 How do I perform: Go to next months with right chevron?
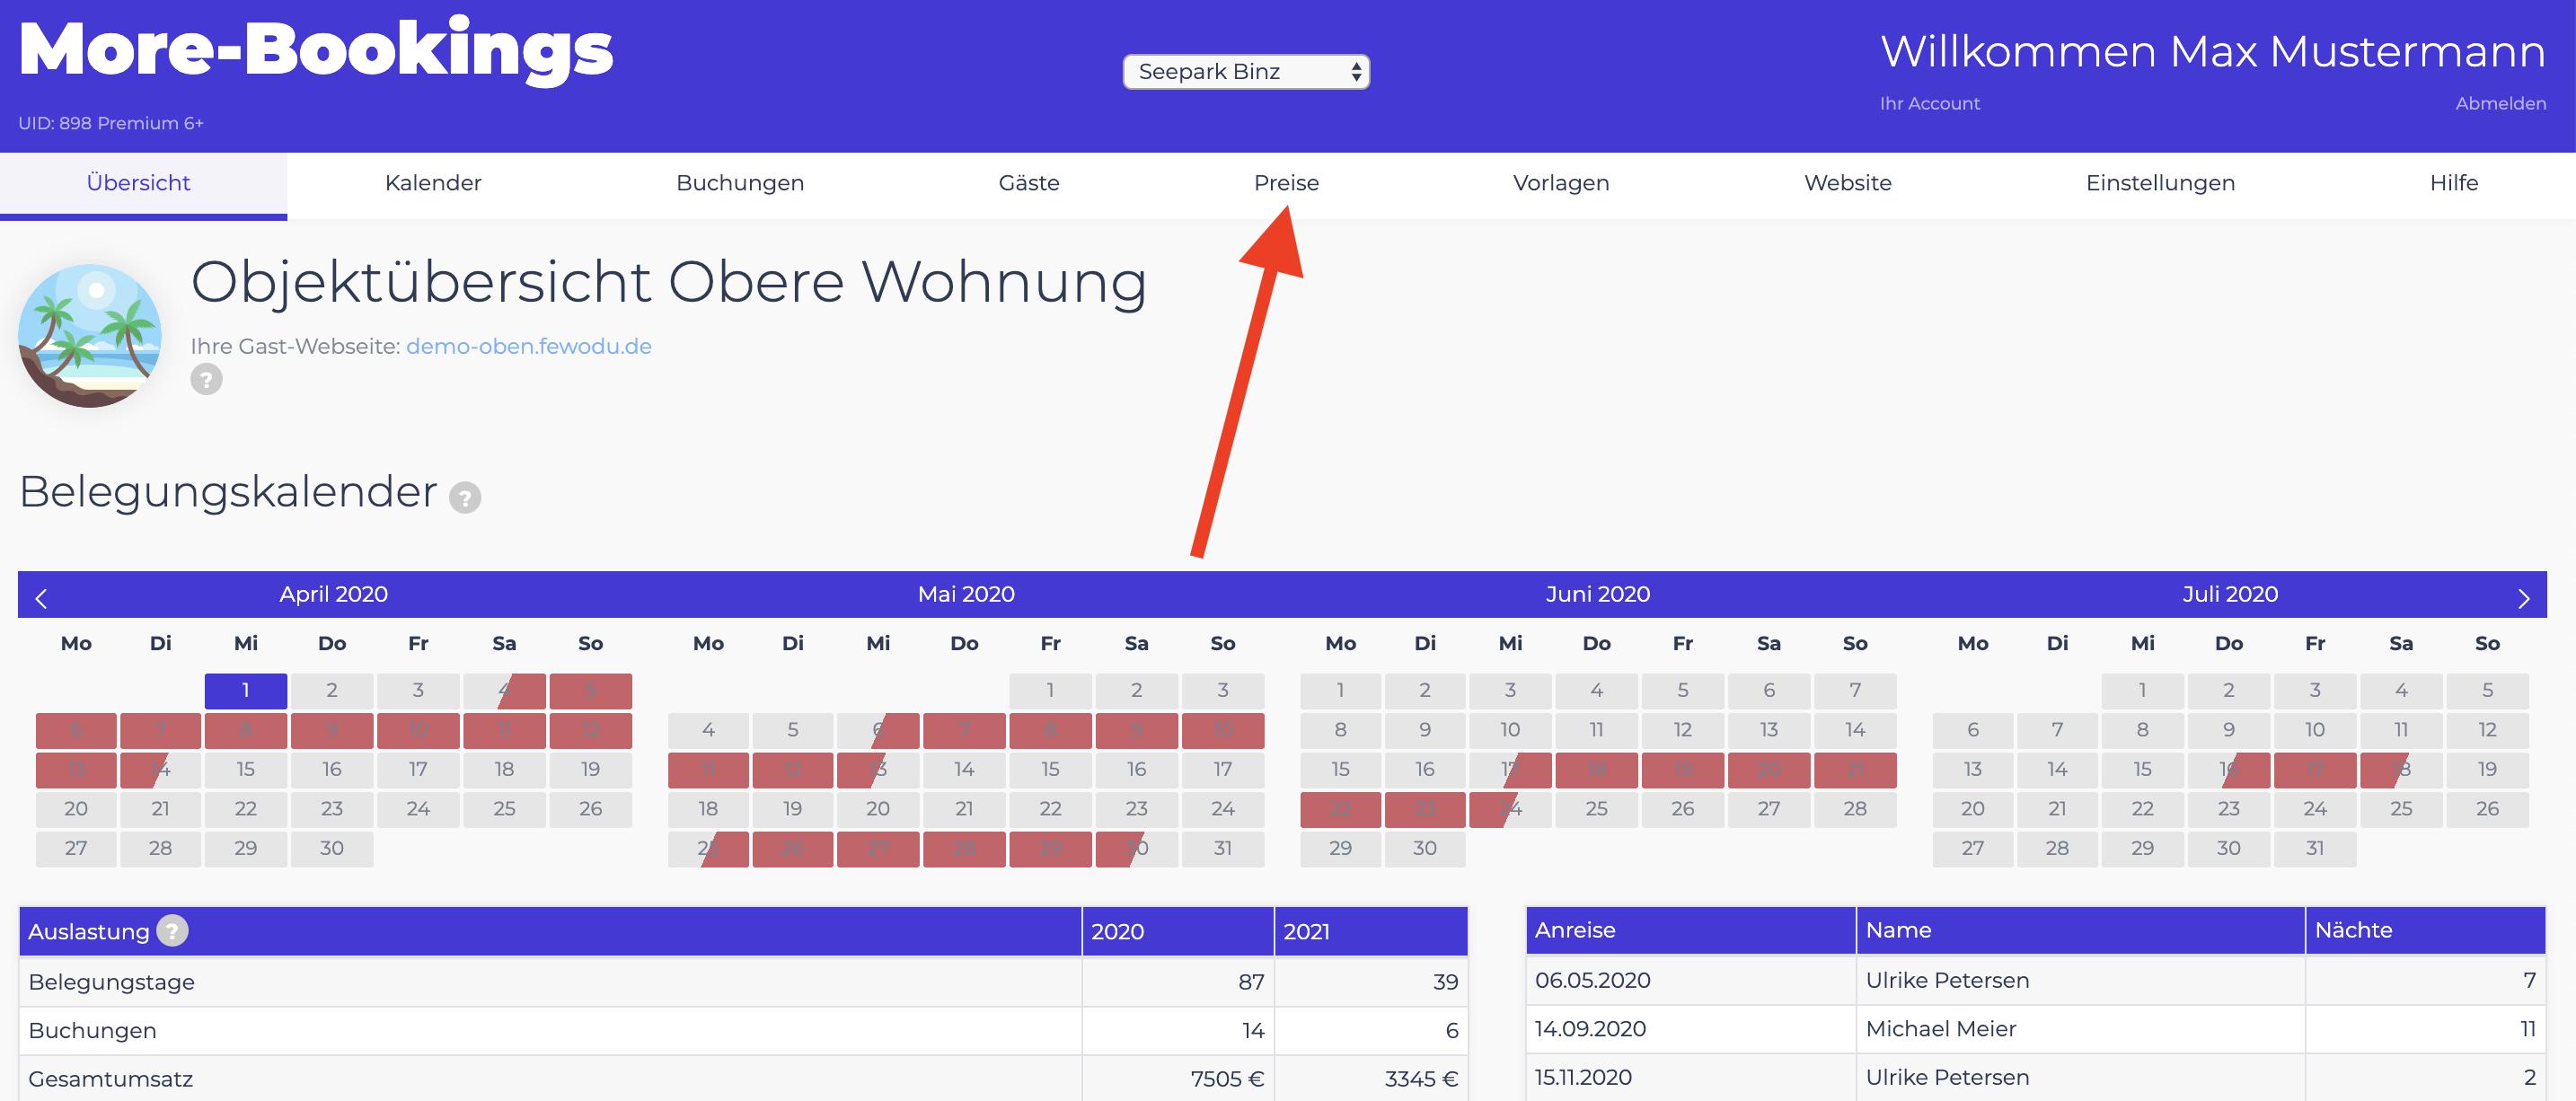point(2523,598)
